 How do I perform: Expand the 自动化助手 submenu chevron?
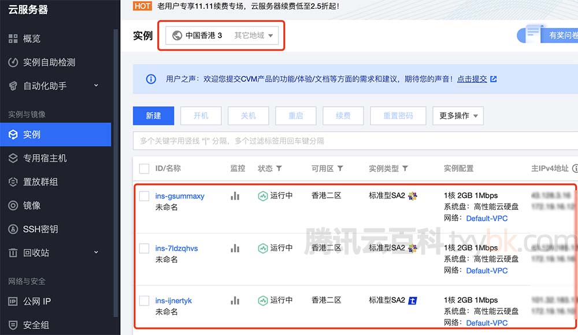(x=96, y=86)
